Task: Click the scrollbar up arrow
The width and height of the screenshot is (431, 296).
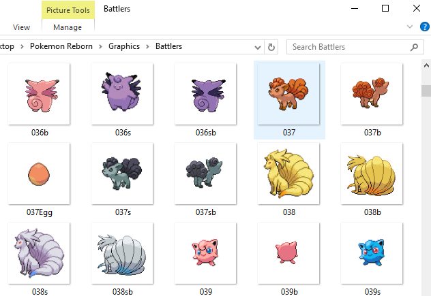Action: click(x=426, y=65)
